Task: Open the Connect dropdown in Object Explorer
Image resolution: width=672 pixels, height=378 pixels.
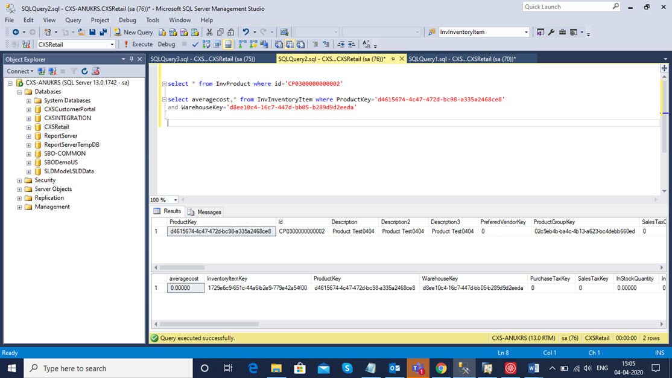Action: point(20,71)
